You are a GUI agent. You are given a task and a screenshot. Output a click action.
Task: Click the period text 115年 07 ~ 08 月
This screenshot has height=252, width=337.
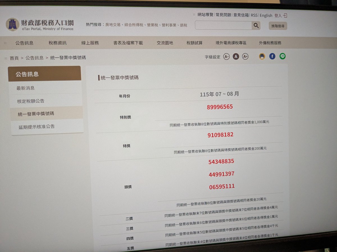tap(220, 94)
